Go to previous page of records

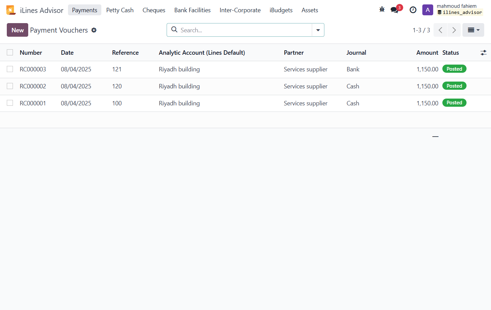pyautogui.click(x=440, y=30)
